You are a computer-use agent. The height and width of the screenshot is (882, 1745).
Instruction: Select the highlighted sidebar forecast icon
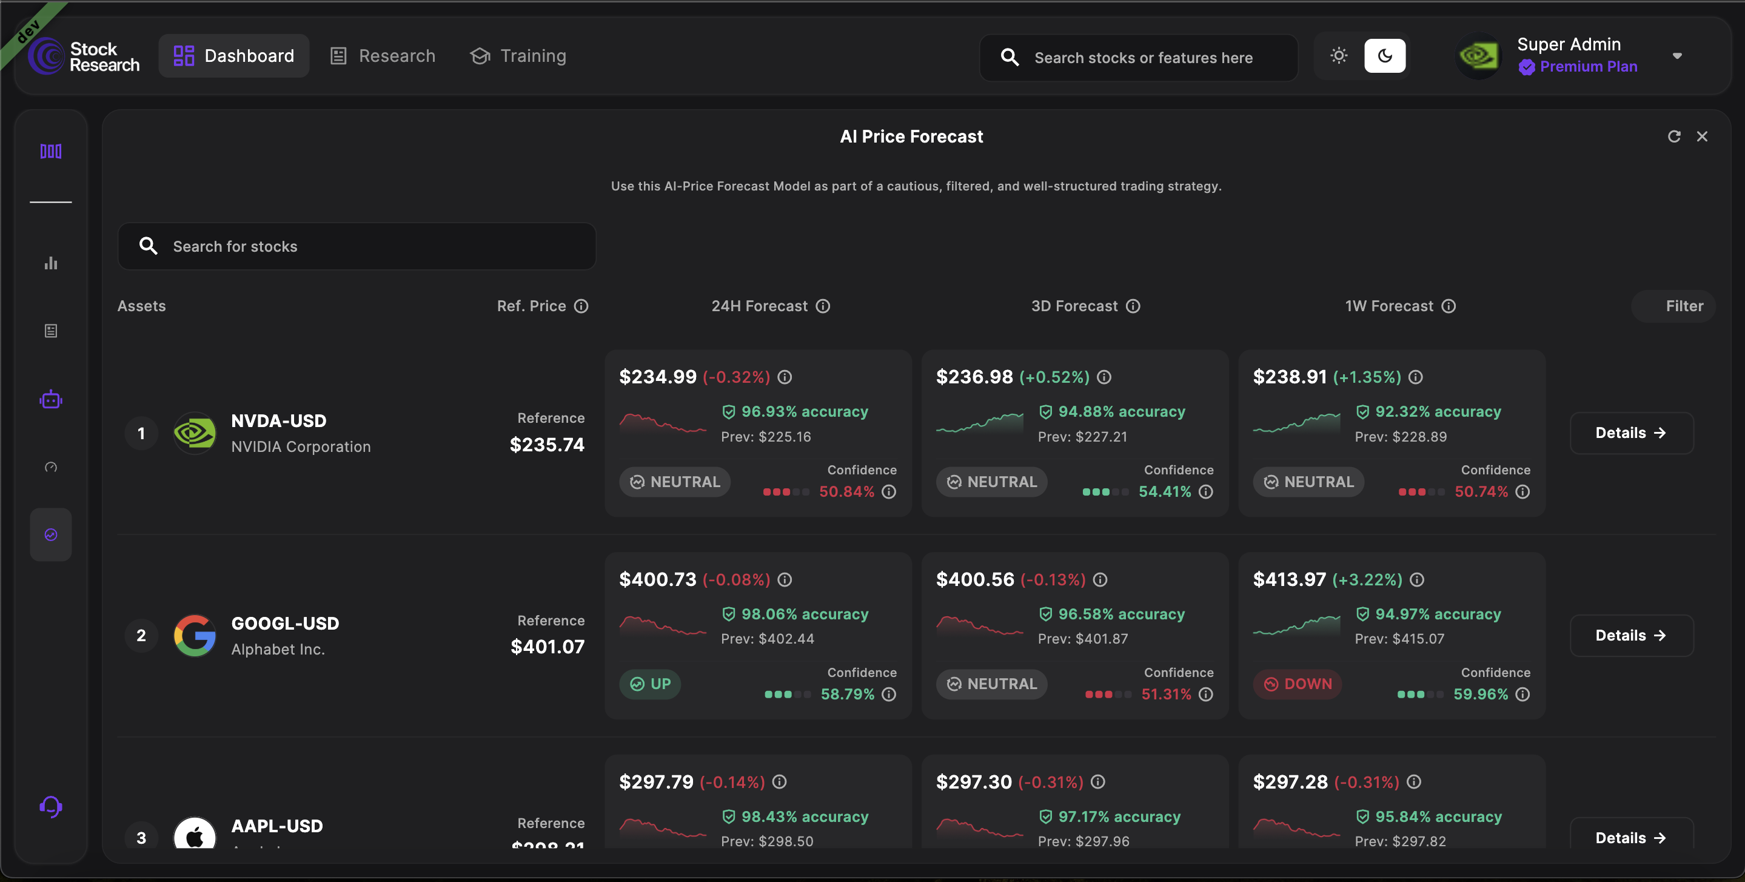[x=51, y=534]
